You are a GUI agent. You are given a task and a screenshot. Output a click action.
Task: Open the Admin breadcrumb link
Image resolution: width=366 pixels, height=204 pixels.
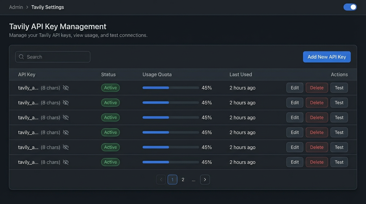[16, 7]
